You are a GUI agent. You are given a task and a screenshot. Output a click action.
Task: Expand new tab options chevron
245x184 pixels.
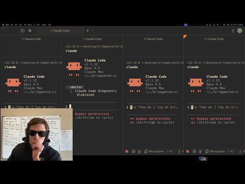[x=92, y=31]
